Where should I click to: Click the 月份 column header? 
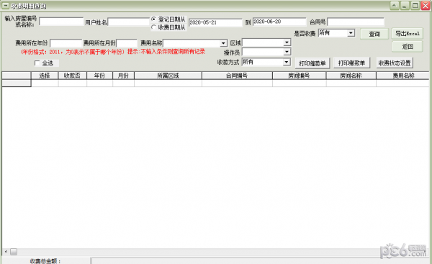123,76
